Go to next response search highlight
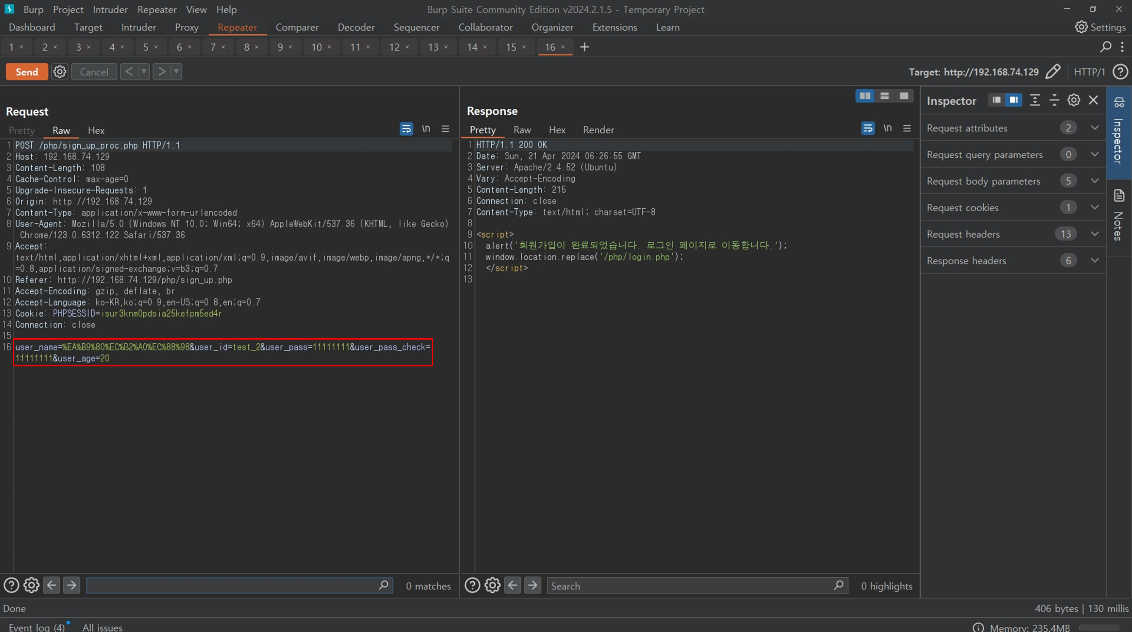The image size is (1132, 632). (x=532, y=586)
